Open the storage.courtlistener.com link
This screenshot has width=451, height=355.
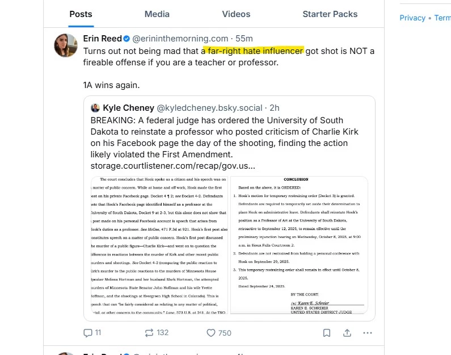tap(172, 166)
